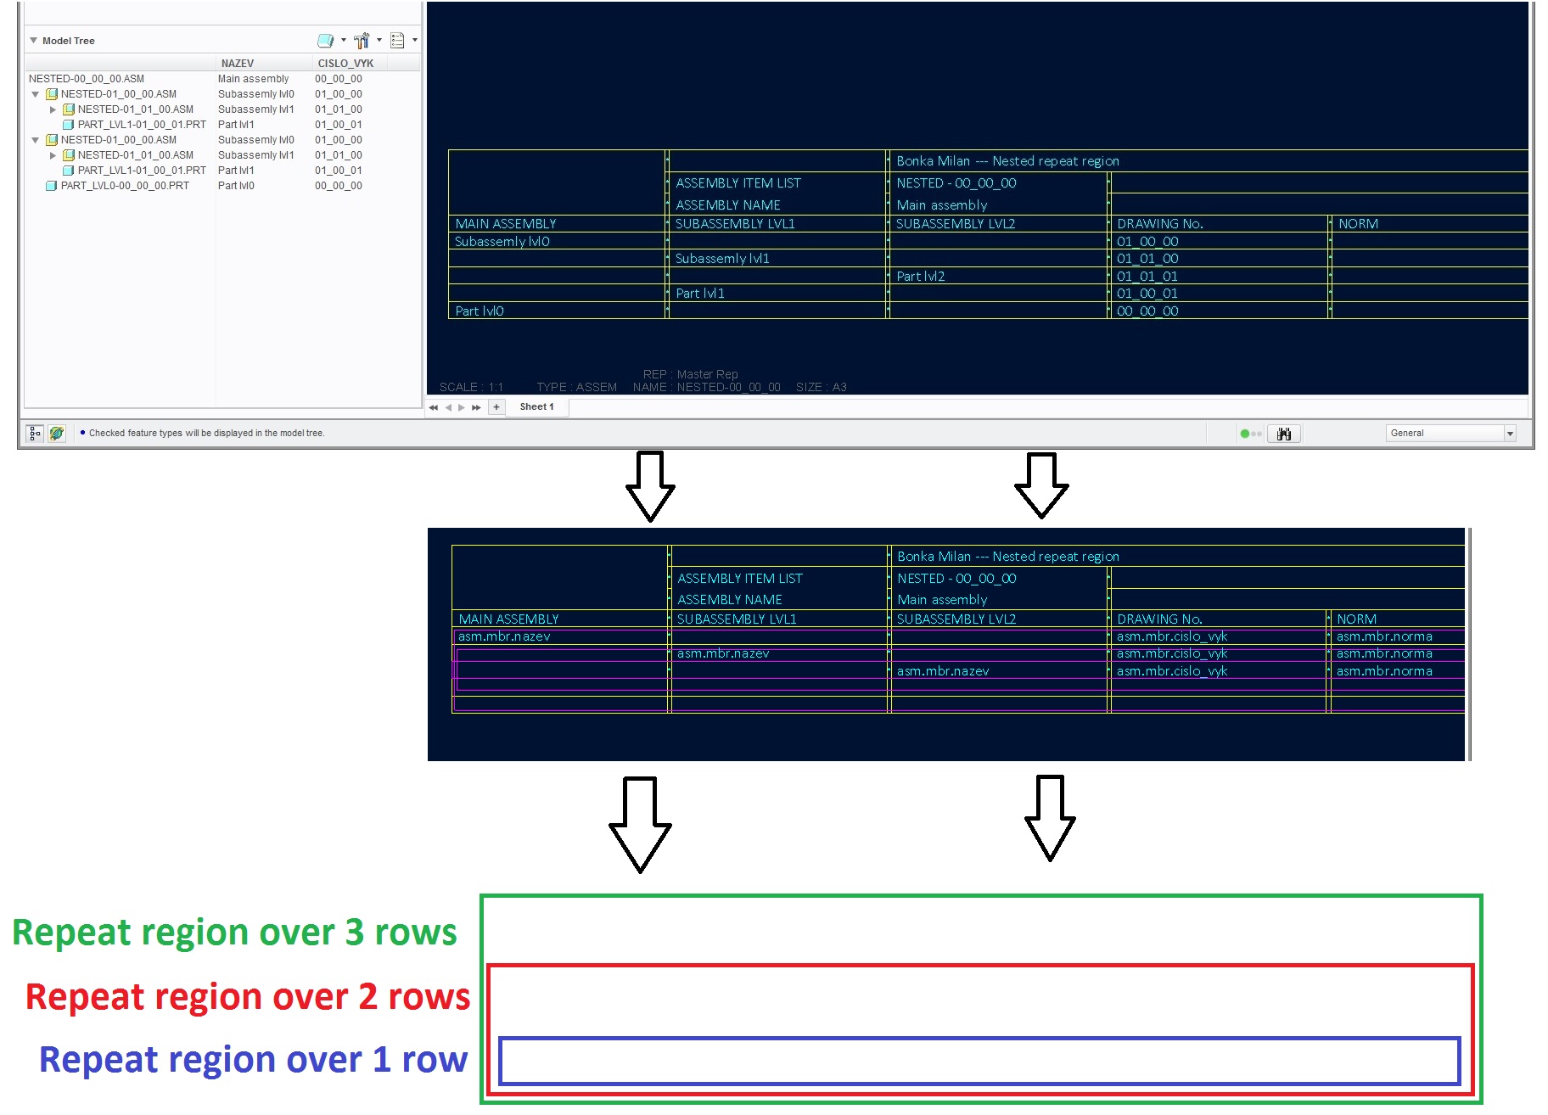Screen dimensions: 1548x1115
Task: Select PART_LVL0-00_00_00.PRT in the model tree
Action: click(125, 186)
